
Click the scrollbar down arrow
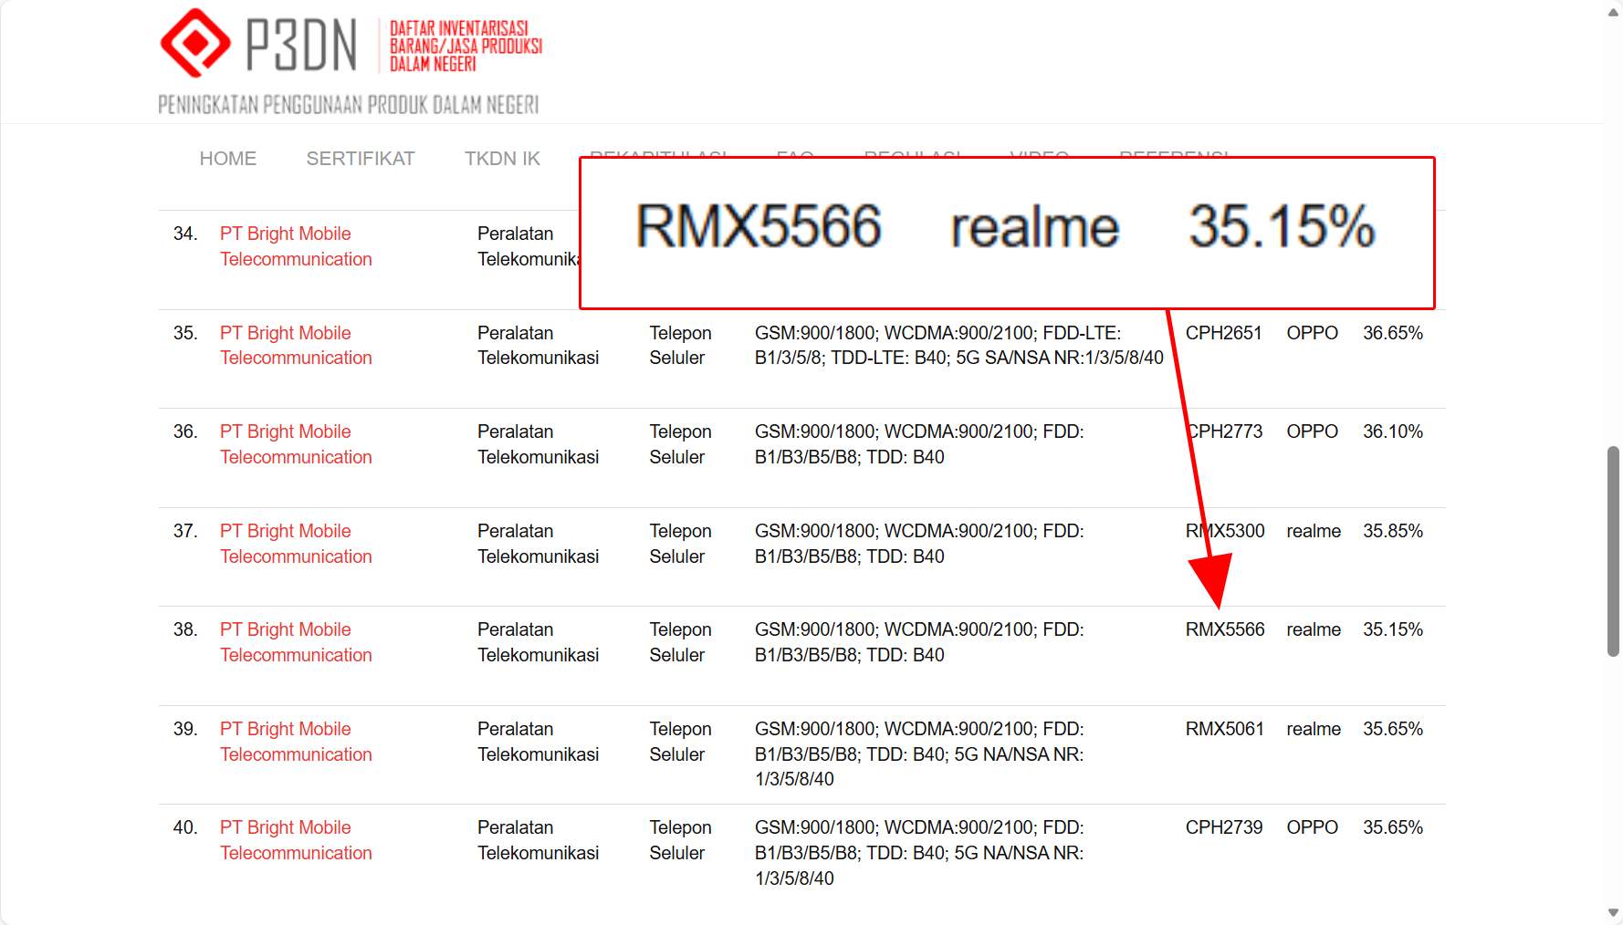[x=1613, y=912]
